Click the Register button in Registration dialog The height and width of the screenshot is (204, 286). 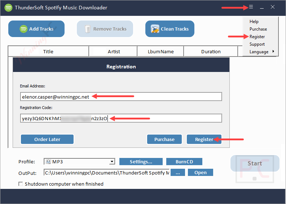pos(204,139)
